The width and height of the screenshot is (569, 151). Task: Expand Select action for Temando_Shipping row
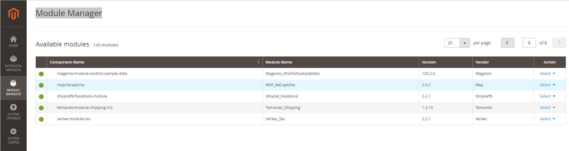tap(547, 108)
